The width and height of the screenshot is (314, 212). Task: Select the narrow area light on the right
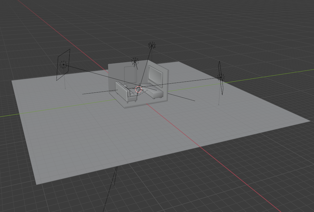coord(221,78)
